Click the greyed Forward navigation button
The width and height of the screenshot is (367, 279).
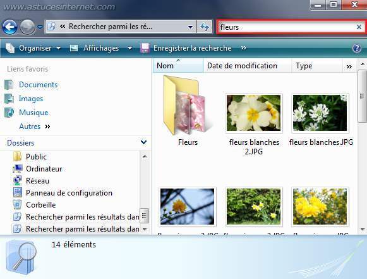(x=27, y=27)
